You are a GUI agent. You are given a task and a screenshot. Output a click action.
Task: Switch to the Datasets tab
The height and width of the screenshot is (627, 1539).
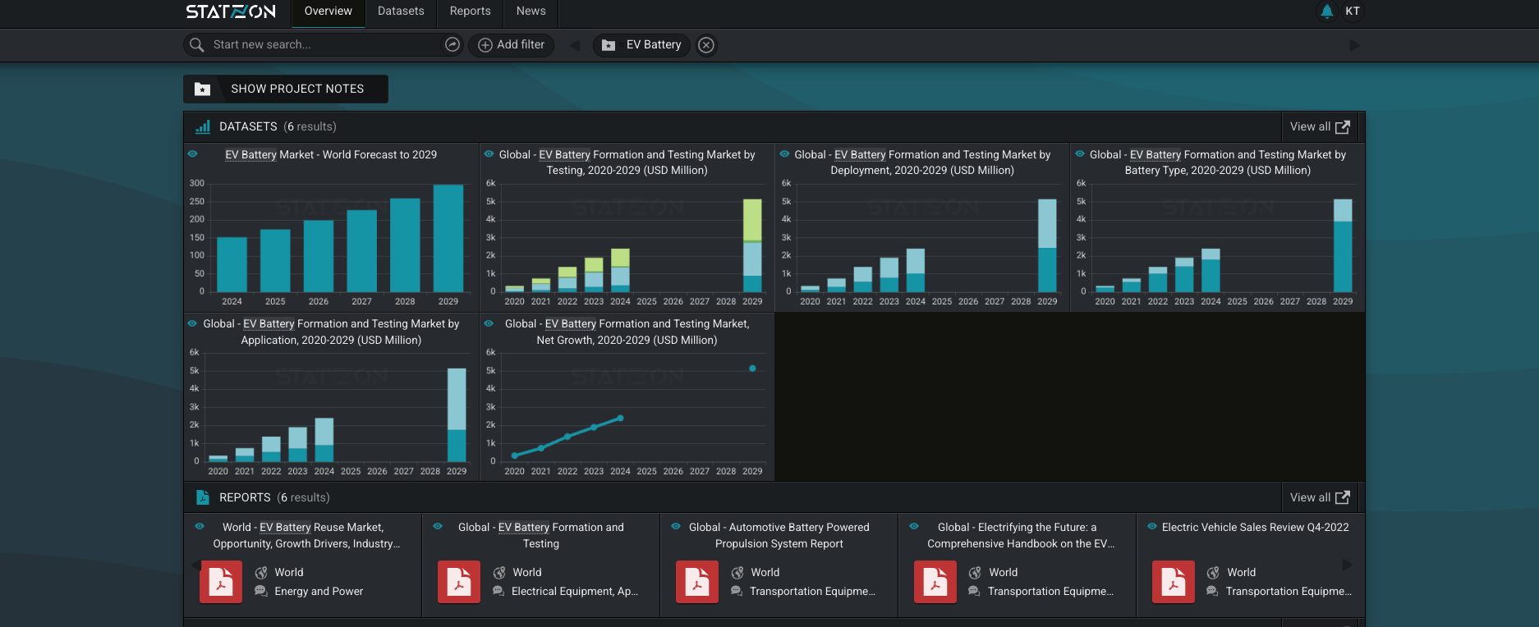tap(401, 11)
